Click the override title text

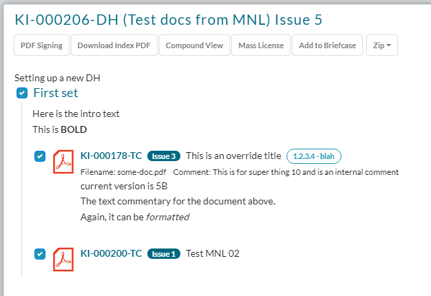[233, 156]
